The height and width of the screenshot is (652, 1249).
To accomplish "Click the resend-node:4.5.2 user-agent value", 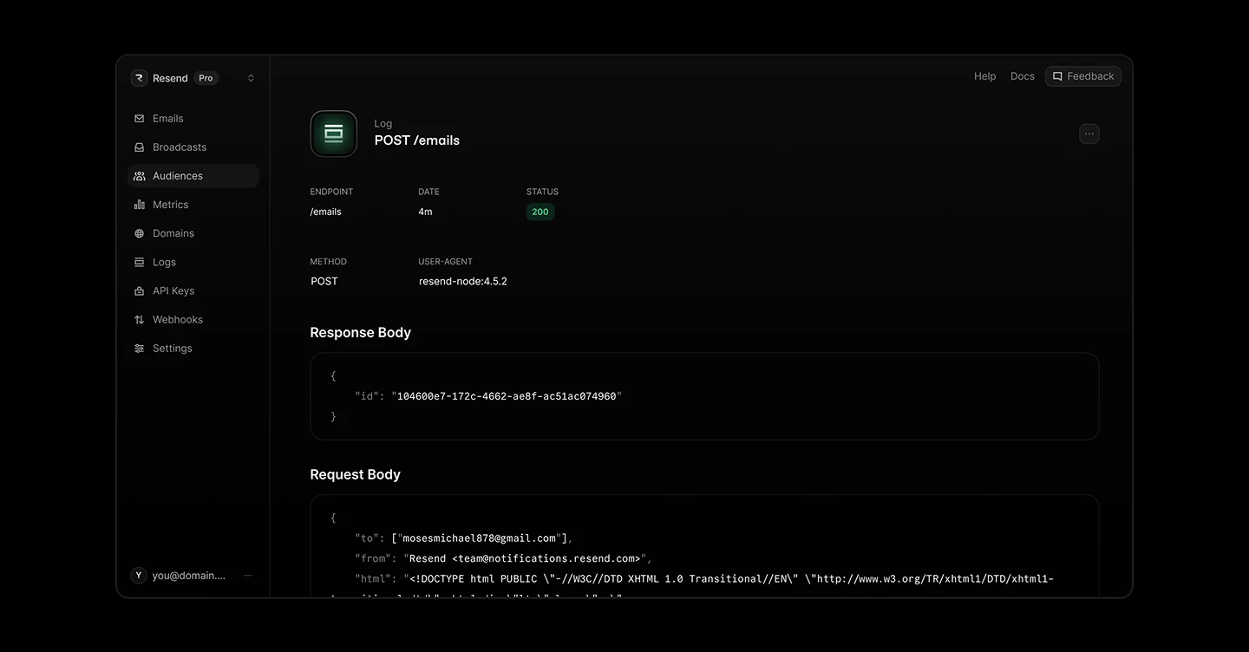I will pyautogui.click(x=463, y=281).
